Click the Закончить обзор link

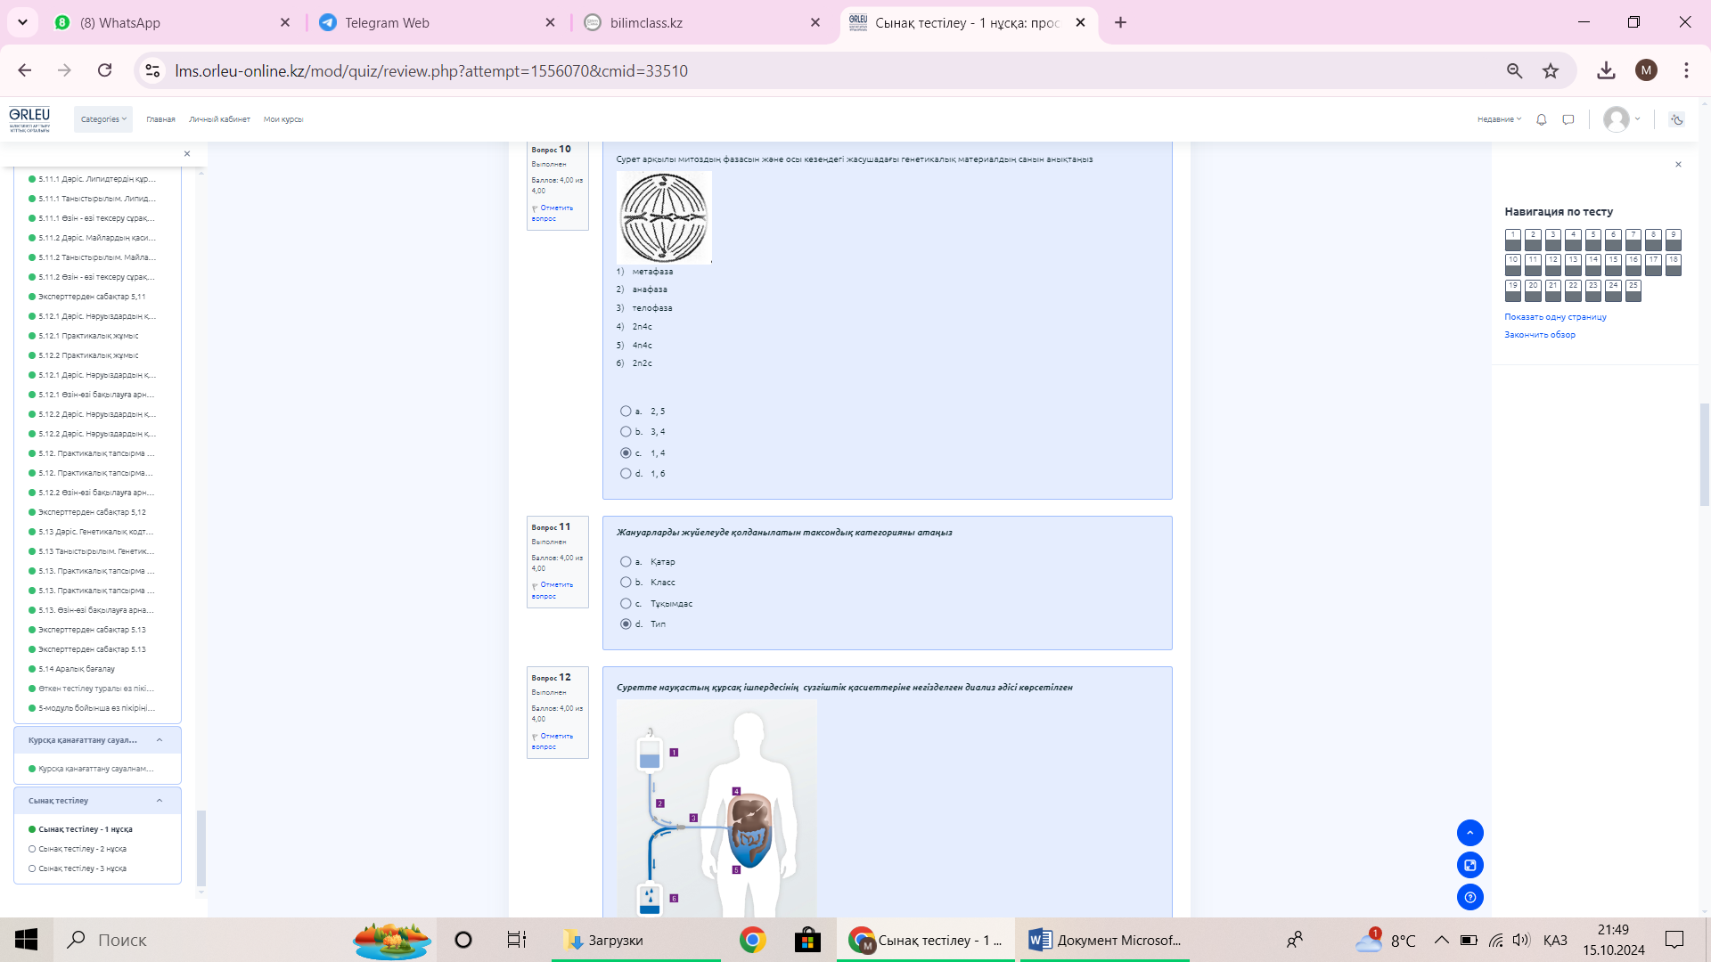pyautogui.click(x=1539, y=335)
